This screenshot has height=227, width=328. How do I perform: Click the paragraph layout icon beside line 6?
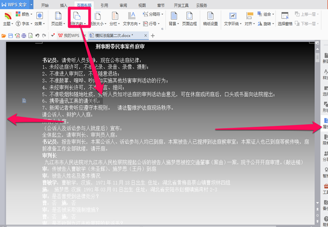pos(24,101)
